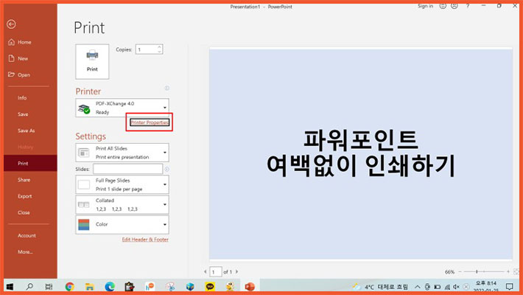Click the Edit Header & Footer link
Image resolution: width=523 pixels, height=295 pixels.
click(x=145, y=240)
